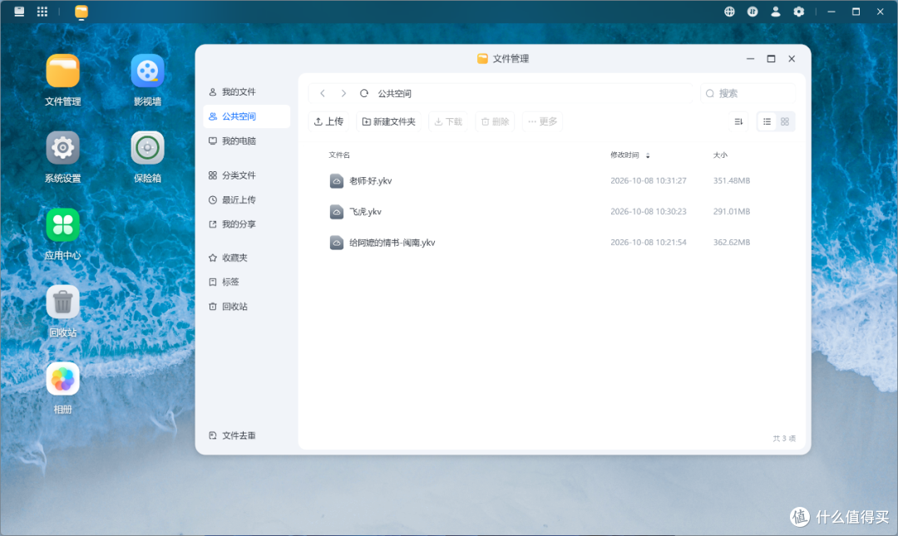Click the globe network icon

click(729, 12)
